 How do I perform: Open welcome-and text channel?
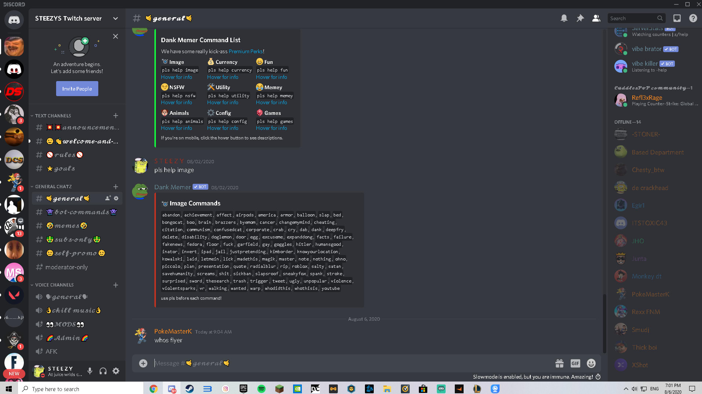click(77, 141)
